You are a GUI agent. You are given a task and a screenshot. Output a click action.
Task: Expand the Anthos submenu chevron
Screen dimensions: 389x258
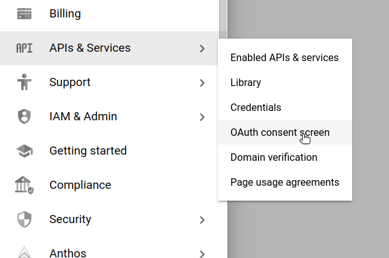click(202, 253)
